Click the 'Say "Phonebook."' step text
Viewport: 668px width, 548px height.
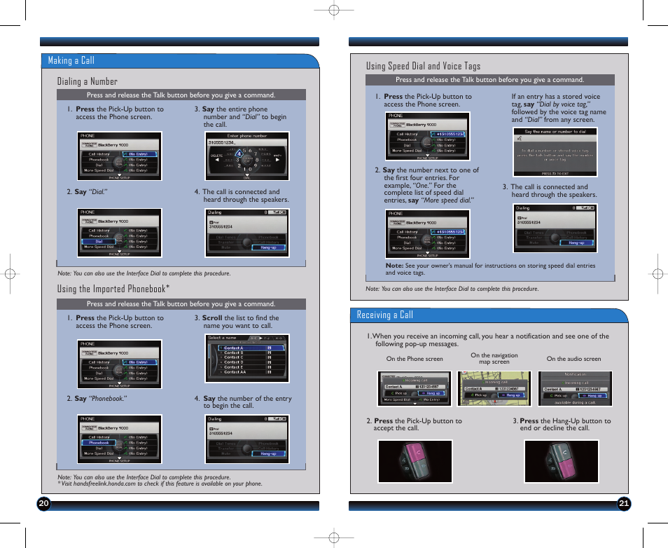click(x=97, y=398)
